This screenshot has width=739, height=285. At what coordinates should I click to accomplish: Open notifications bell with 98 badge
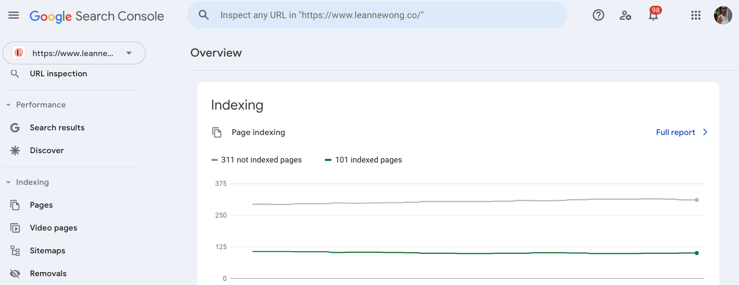click(x=654, y=14)
